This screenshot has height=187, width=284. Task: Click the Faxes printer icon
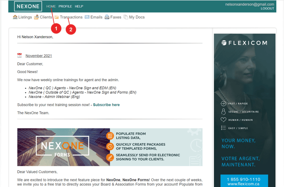[x=107, y=17]
